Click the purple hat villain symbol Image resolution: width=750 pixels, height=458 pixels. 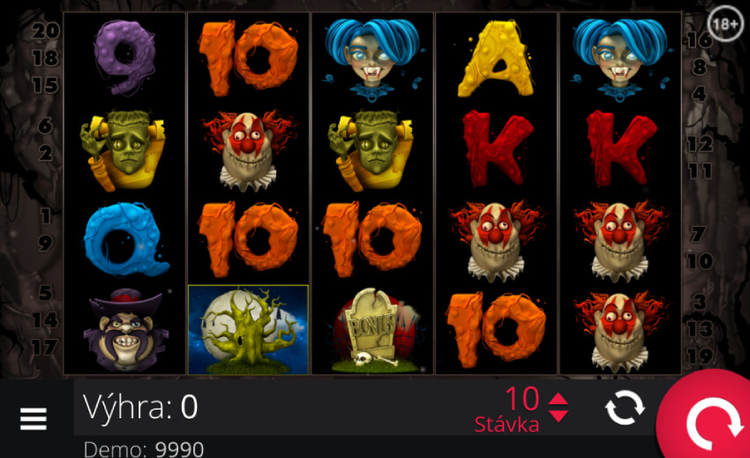[x=125, y=330]
